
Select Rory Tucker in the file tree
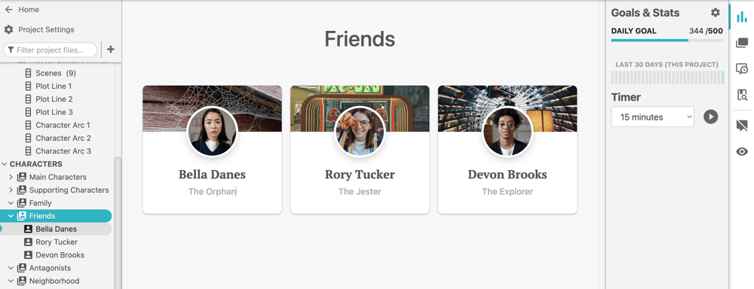coord(57,242)
